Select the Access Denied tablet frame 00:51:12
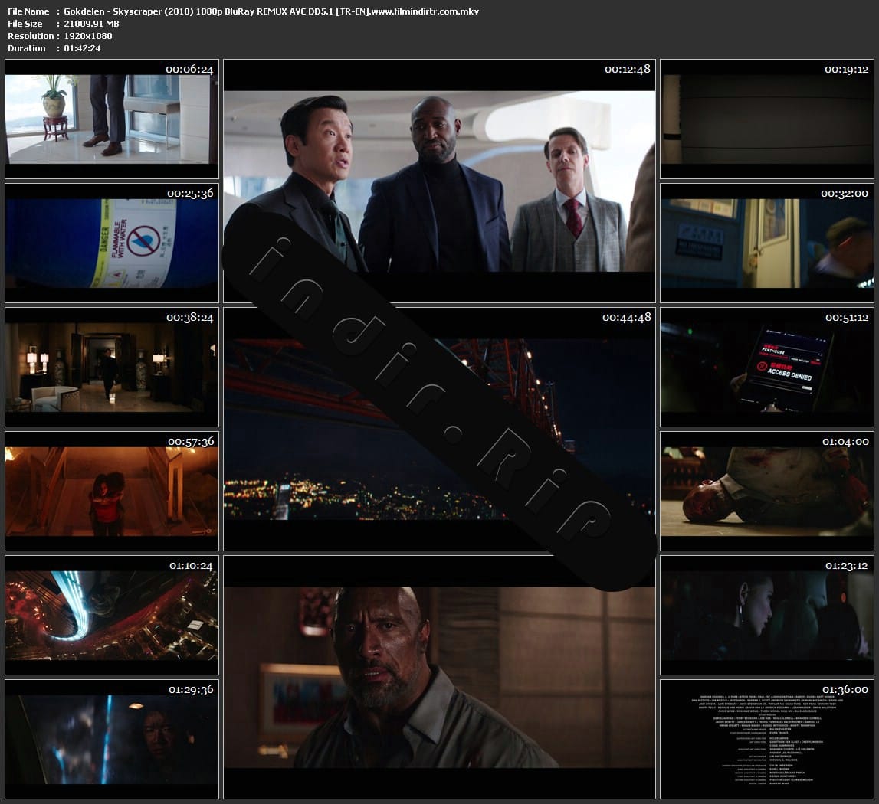Image resolution: width=879 pixels, height=804 pixels. coord(767,367)
